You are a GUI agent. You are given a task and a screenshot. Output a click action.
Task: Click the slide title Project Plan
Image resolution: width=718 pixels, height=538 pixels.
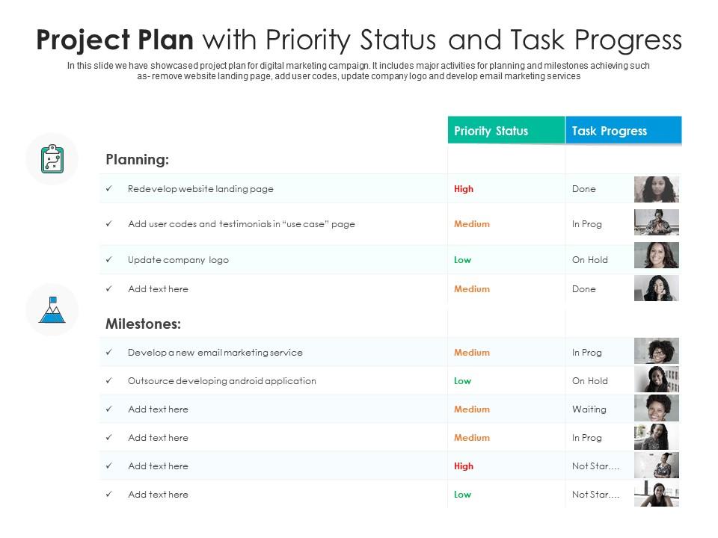coord(359,40)
